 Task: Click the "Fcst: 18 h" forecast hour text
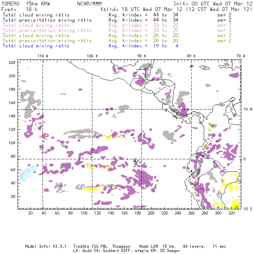pyautogui.click(x=19, y=9)
